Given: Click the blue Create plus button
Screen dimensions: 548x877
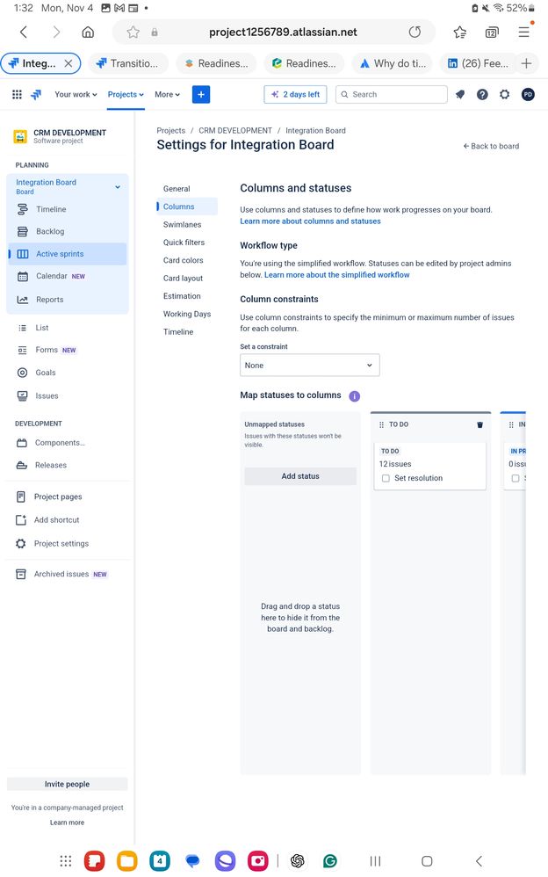Looking at the screenshot, I should point(201,95).
